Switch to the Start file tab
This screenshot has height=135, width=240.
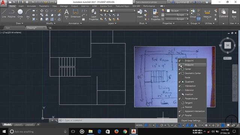[x=7, y=28]
